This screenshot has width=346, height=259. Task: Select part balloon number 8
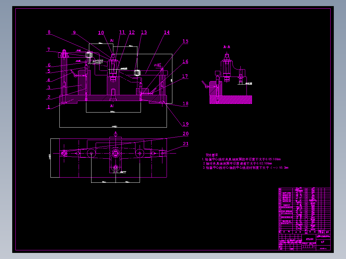pyautogui.click(x=49, y=32)
